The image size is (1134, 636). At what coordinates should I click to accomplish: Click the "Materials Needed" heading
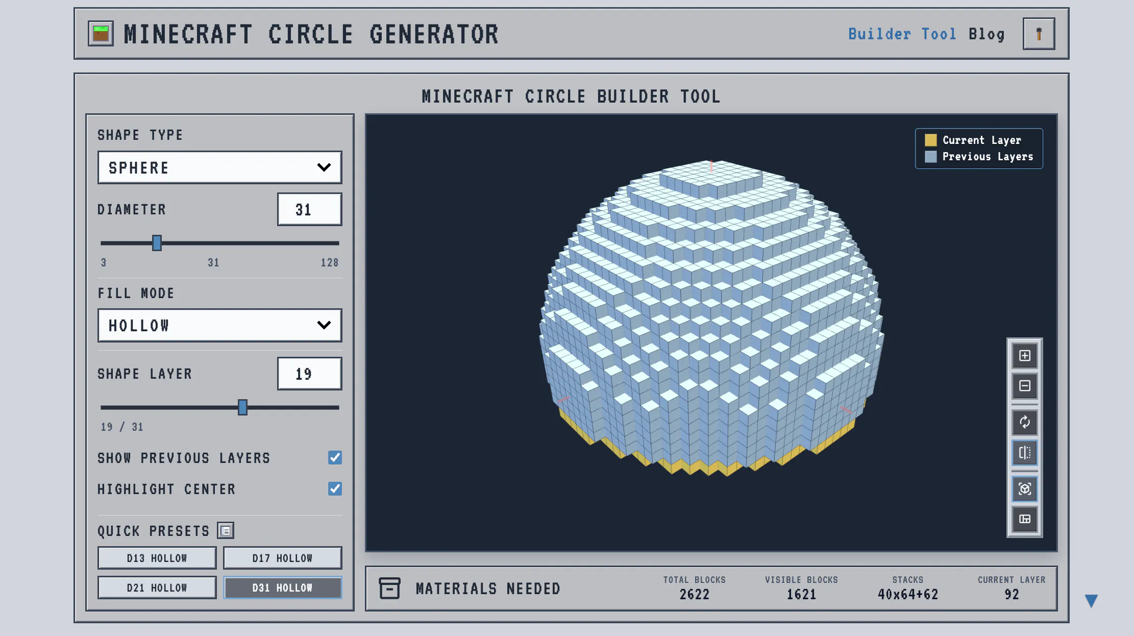click(x=488, y=589)
